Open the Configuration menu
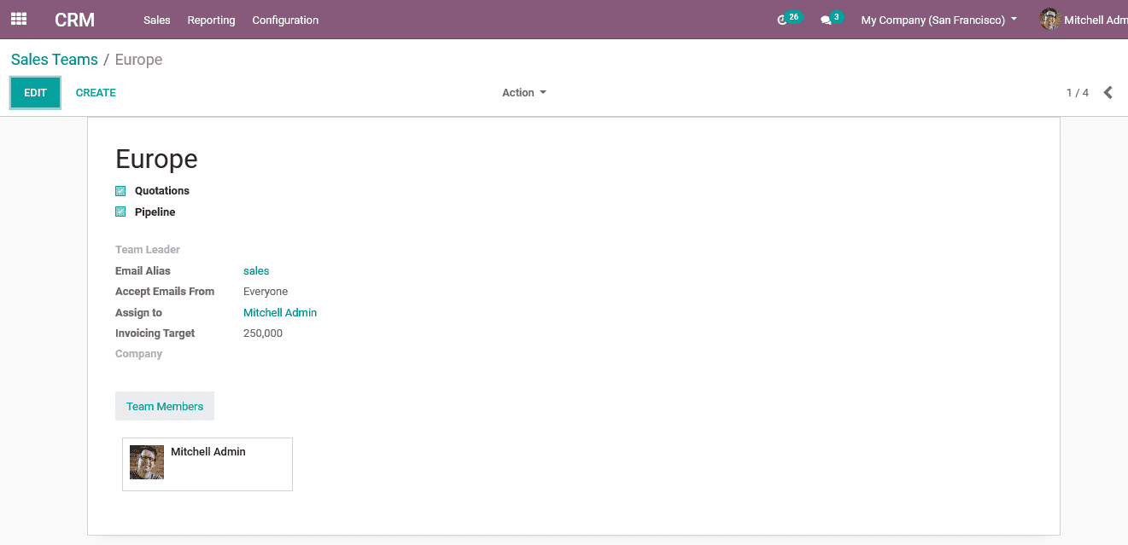 (x=285, y=20)
